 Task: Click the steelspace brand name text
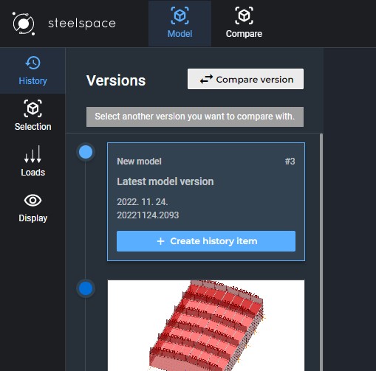[x=82, y=24]
